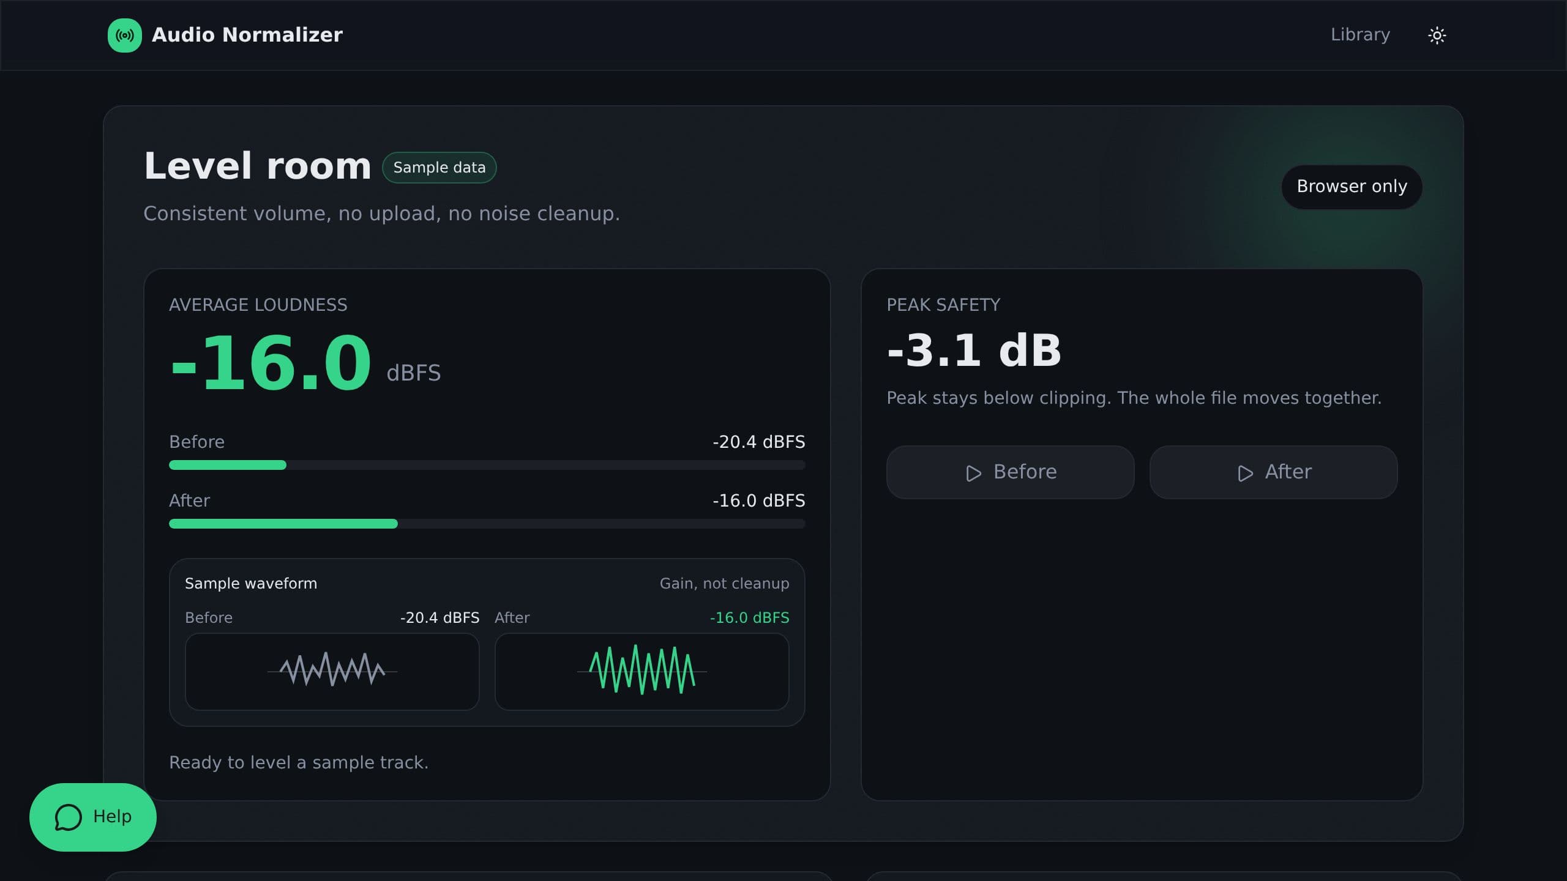Click the Ready to level a sample track status
This screenshot has height=881, width=1567.
pos(299,762)
